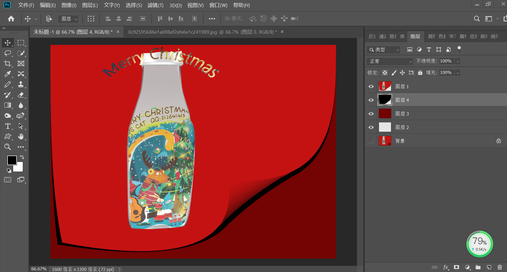Open Edit Toolbar three-dots button
This screenshot has width=507, height=272.
(21, 147)
